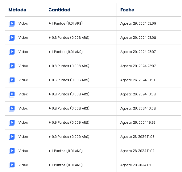This screenshot has height=172, width=182.
Task: Click the Fecha column header
Action: [x=127, y=10]
